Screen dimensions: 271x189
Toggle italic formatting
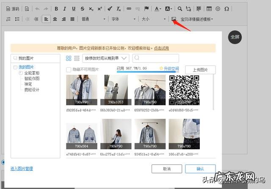pyautogui.click(x=65, y=9)
